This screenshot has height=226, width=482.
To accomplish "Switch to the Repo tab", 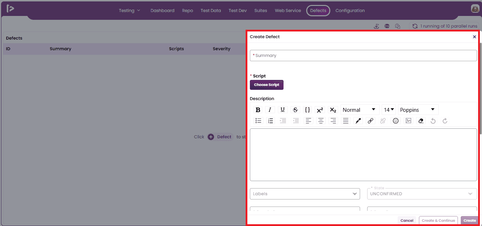I will tap(187, 11).
